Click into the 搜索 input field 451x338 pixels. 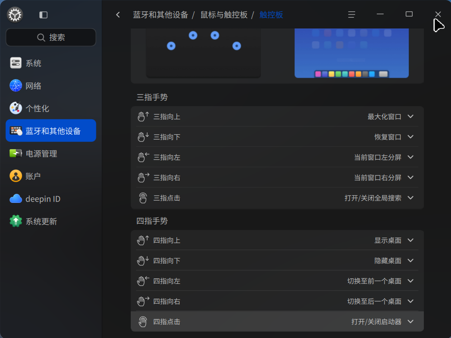click(51, 38)
